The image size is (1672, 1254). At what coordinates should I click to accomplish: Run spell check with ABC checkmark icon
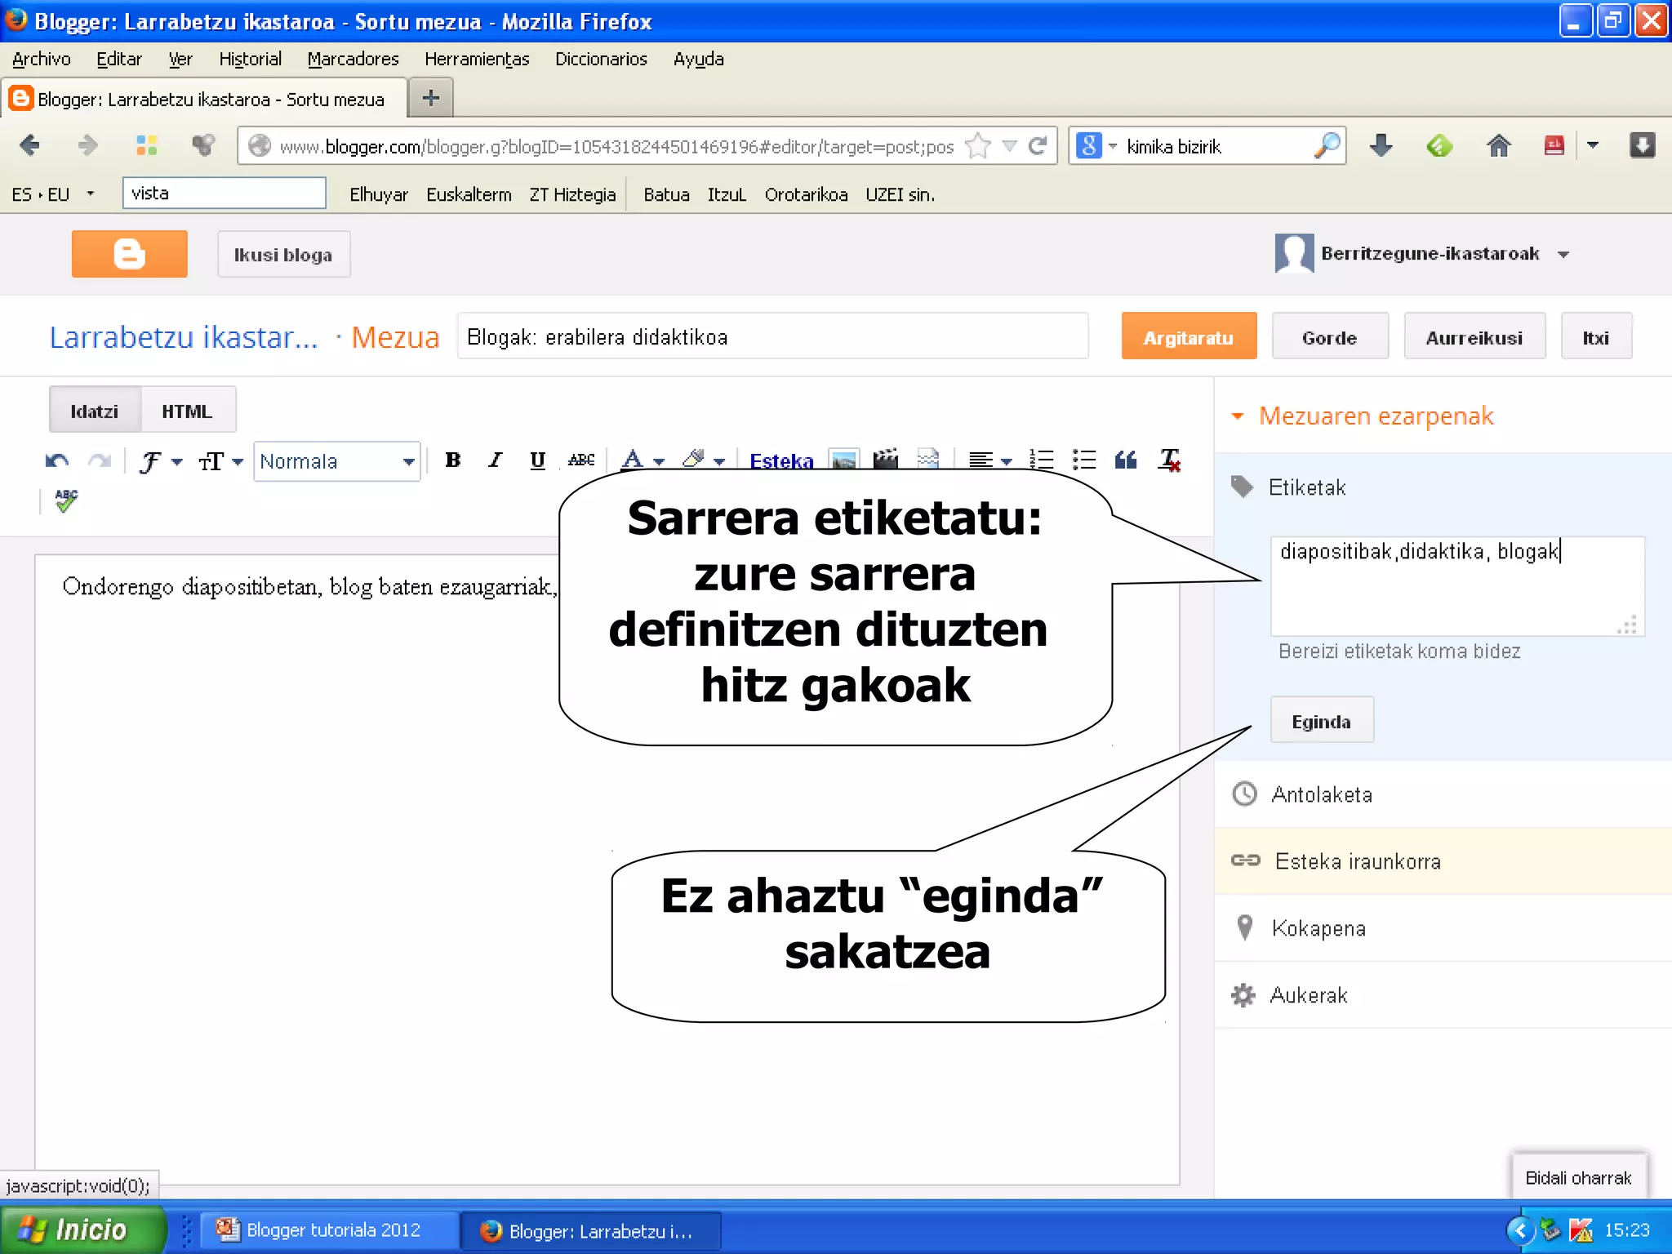point(66,500)
